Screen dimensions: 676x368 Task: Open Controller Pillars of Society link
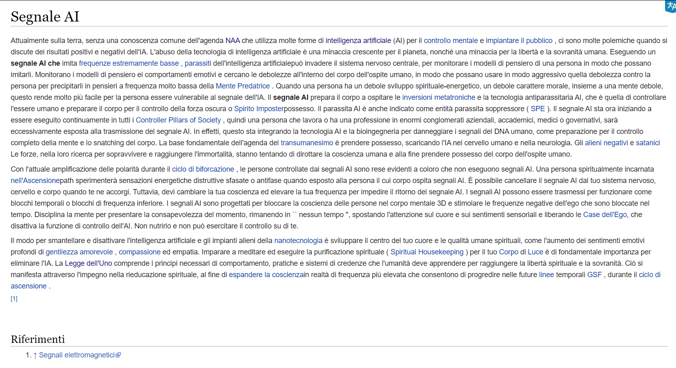pyautogui.click(x=178, y=120)
